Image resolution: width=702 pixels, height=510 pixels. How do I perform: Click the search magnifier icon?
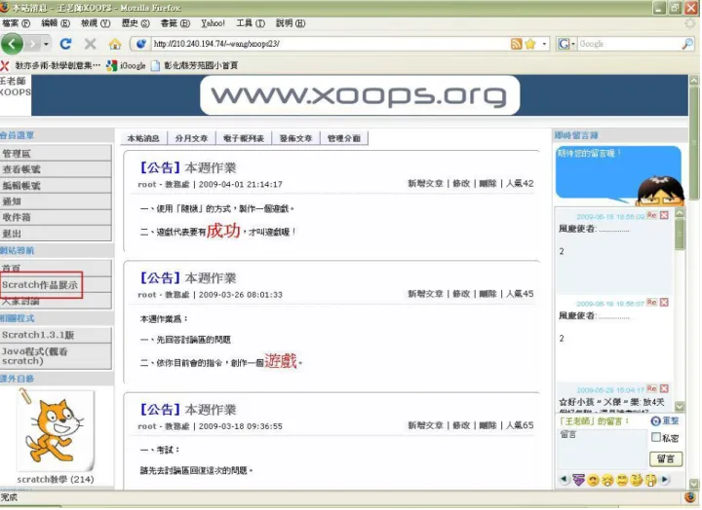pyautogui.click(x=687, y=44)
